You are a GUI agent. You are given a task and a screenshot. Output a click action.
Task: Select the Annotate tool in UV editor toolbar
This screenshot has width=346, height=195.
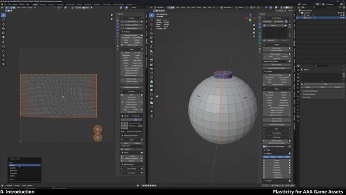(3, 42)
